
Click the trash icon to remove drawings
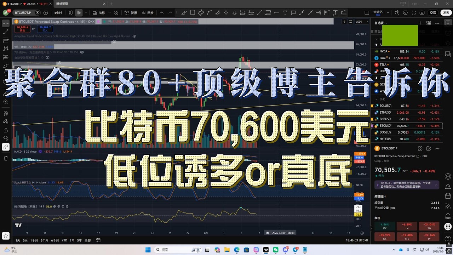pos(6,158)
